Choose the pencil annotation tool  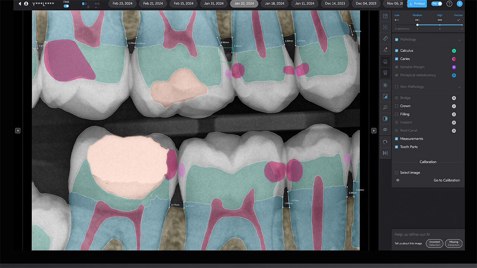coord(385,49)
